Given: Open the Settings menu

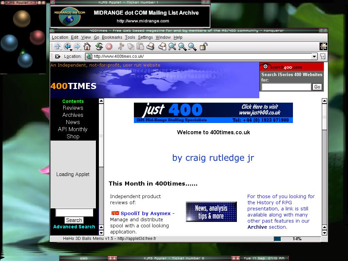Looking at the screenshot, I should pos(145,37).
